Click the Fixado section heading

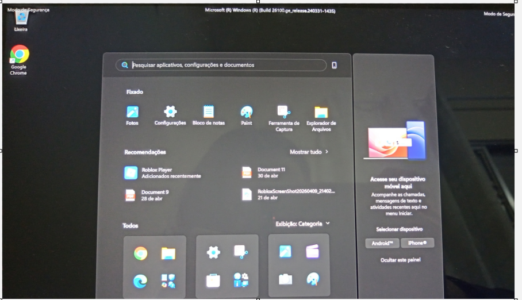[135, 92]
